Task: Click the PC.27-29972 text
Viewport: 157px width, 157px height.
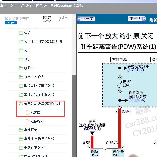Action: pyautogui.click(x=47, y=19)
